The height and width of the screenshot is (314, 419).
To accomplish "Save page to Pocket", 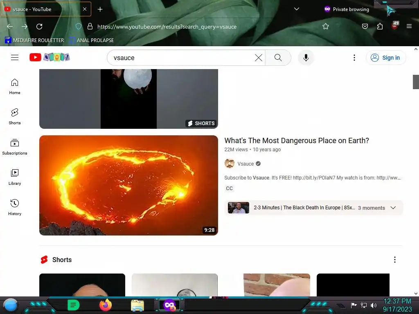I will point(365,26).
